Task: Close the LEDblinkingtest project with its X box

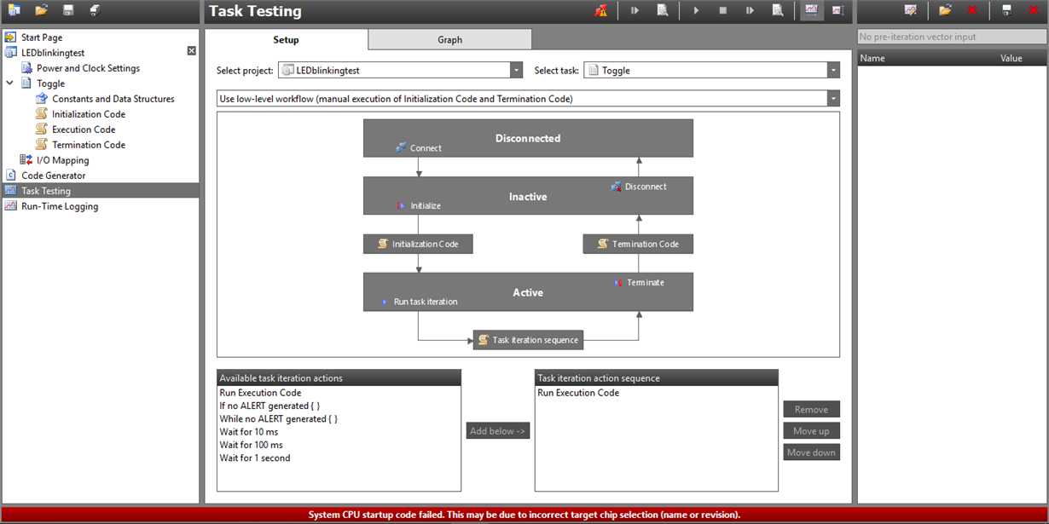Action: point(192,52)
